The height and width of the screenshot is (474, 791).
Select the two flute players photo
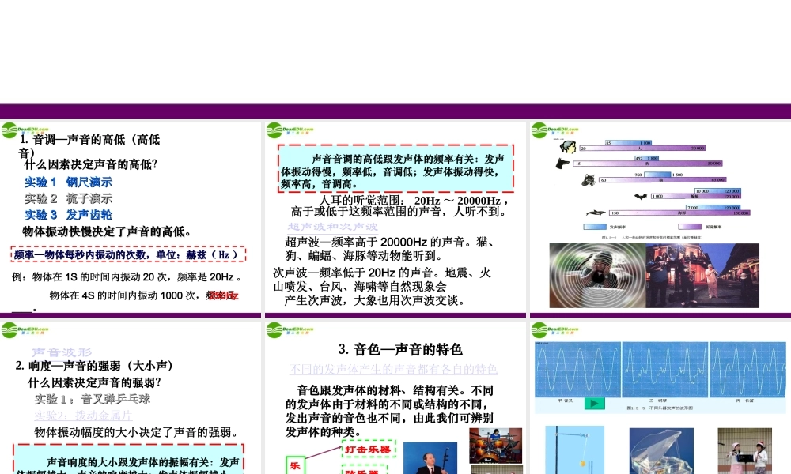[x=744, y=451]
